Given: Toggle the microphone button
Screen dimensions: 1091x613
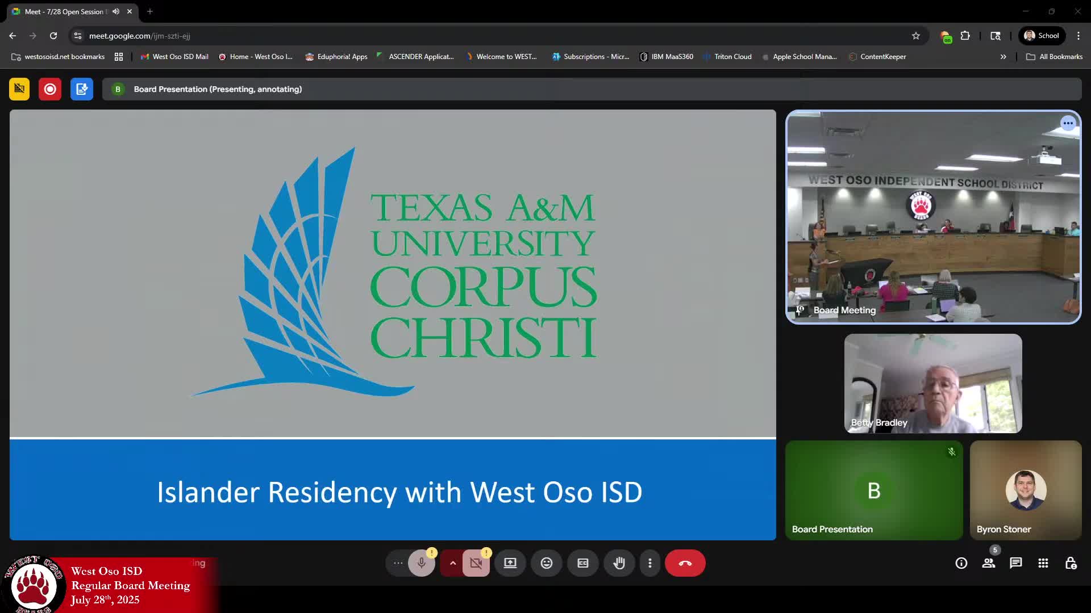Looking at the screenshot, I should tap(422, 563).
